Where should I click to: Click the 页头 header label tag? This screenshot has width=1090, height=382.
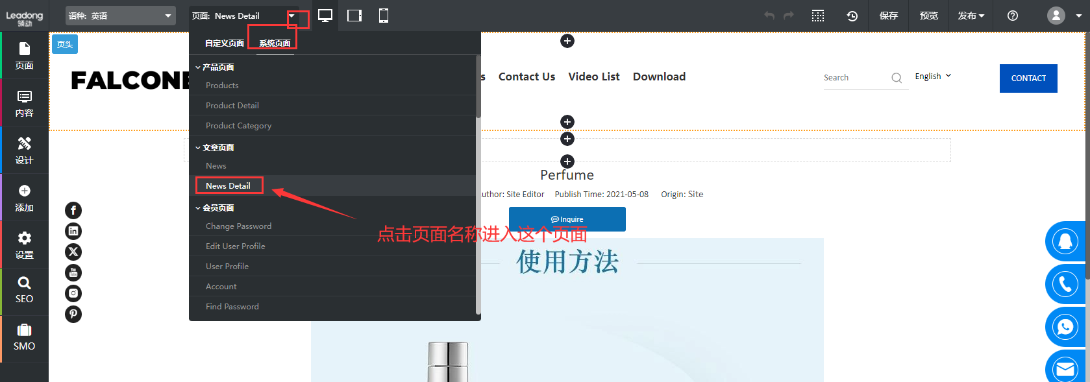coord(65,44)
